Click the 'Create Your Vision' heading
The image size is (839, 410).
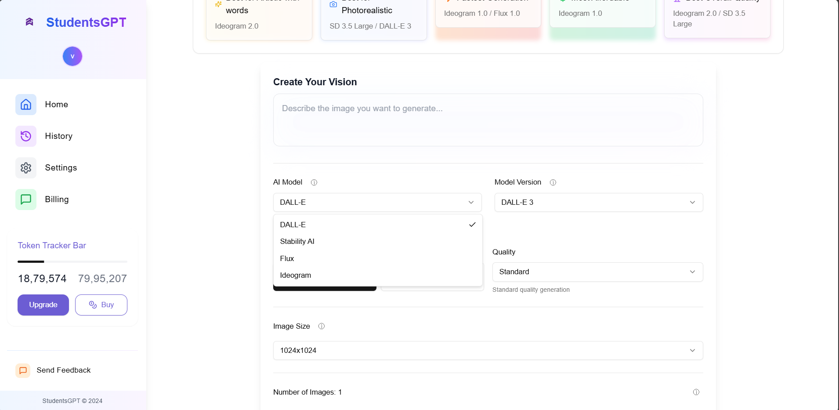315,82
